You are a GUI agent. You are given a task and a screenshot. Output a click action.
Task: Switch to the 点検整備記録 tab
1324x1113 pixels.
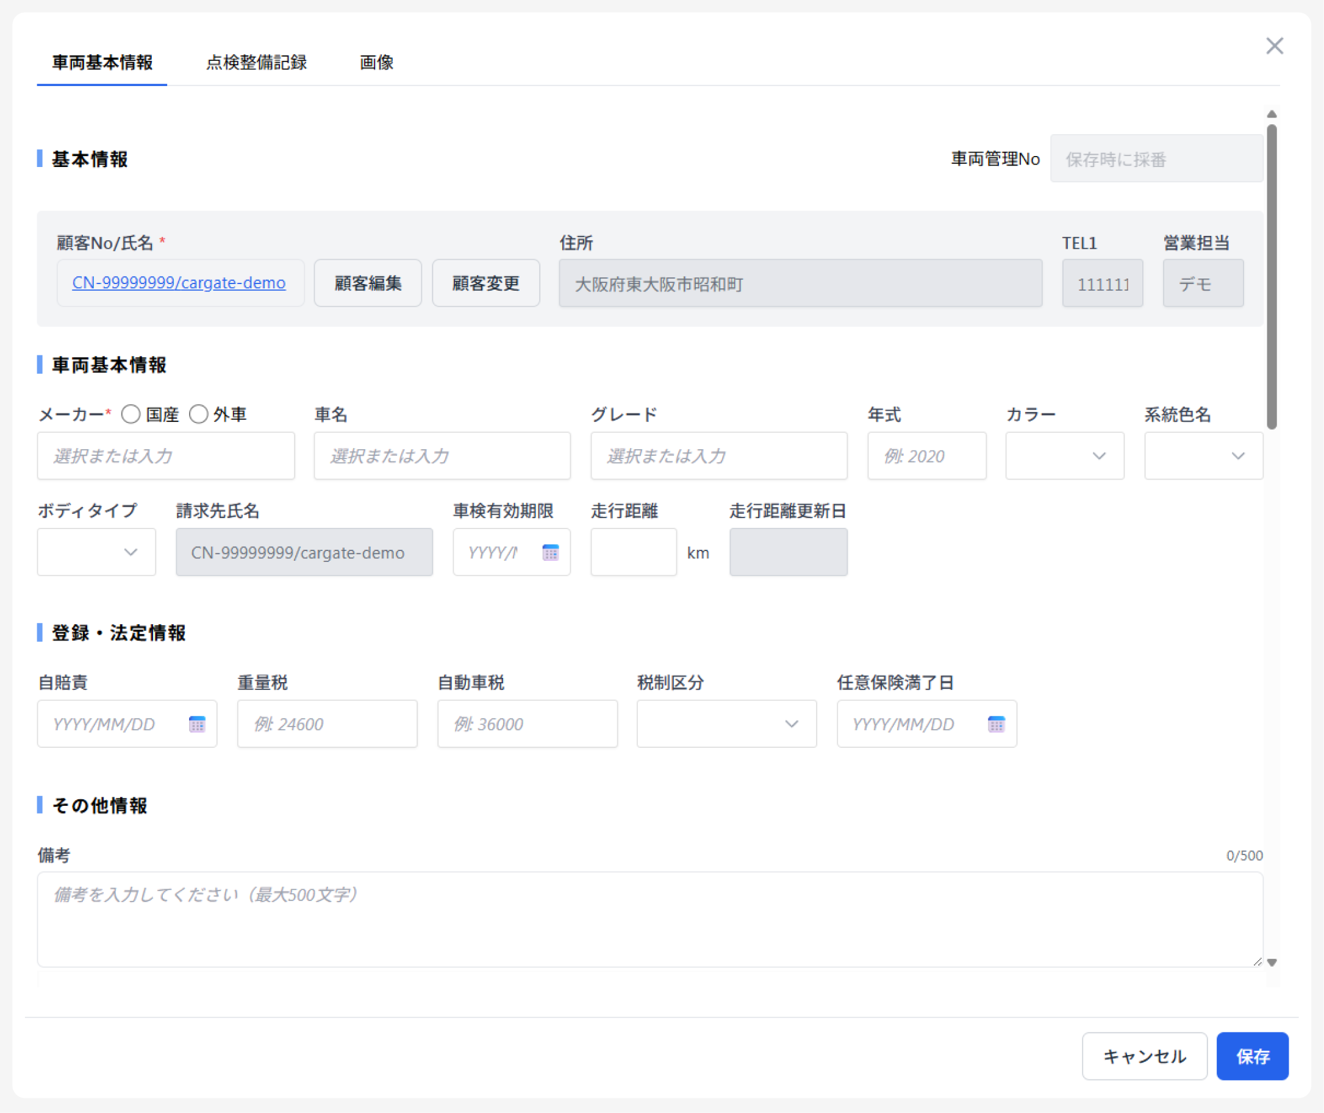[256, 62]
